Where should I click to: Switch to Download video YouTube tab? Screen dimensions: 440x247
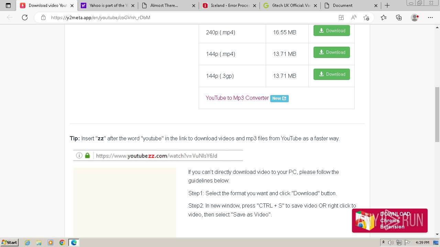(46, 5)
